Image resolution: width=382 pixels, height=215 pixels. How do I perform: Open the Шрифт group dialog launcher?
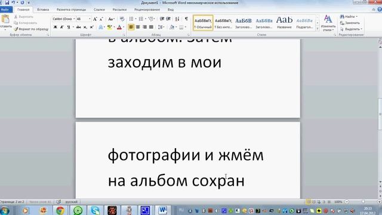point(124,35)
